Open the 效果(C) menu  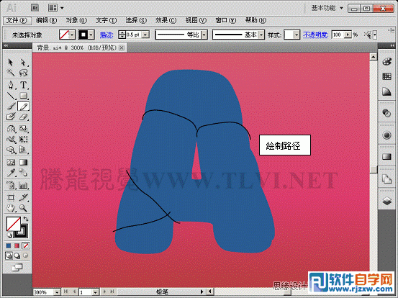pos(166,20)
